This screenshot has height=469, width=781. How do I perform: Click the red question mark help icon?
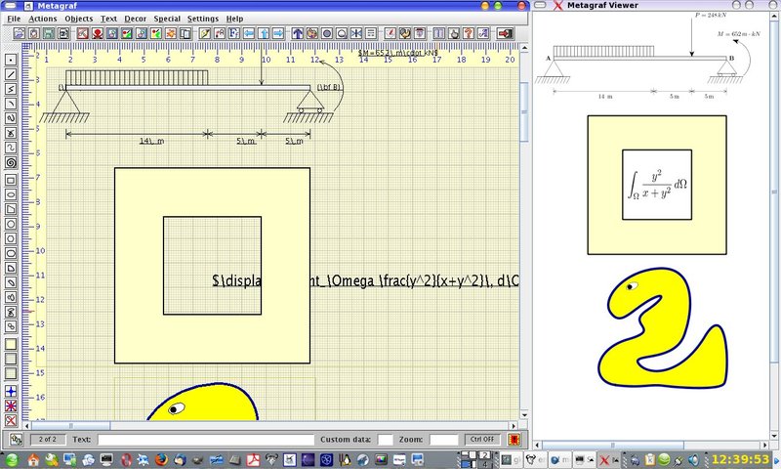[x=469, y=33]
